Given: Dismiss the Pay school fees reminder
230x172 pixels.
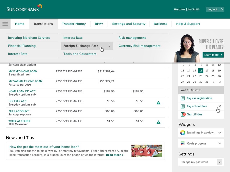Looking at the screenshot, I should point(220,106).
